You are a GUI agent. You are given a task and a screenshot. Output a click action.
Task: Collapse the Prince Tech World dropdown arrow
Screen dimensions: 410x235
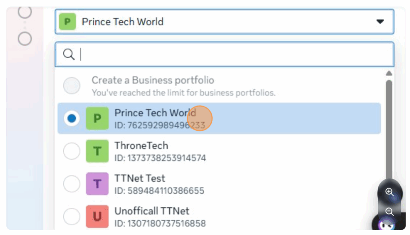pos(380,22)
